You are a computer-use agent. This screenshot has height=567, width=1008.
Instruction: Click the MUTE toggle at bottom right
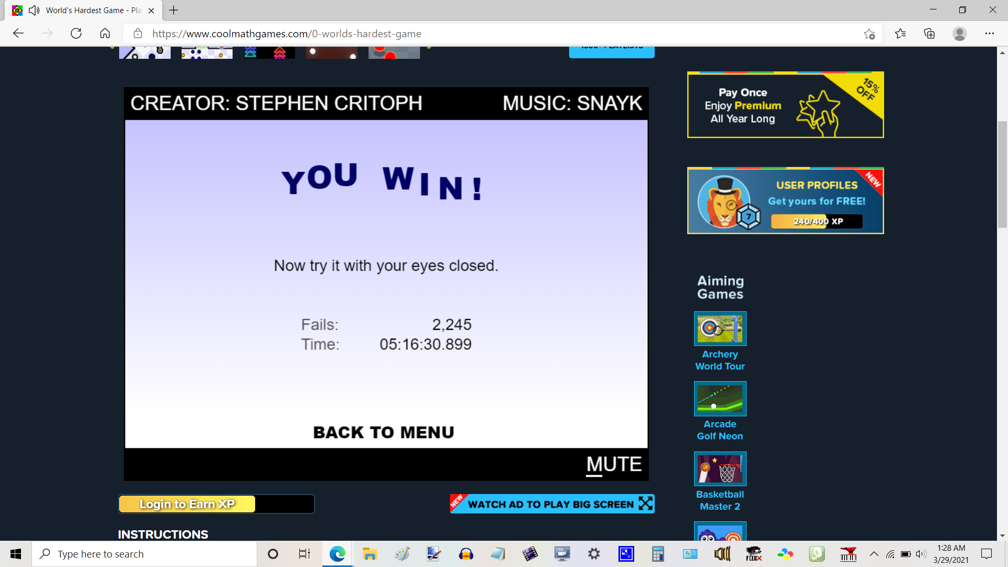(x=613, y=464)
